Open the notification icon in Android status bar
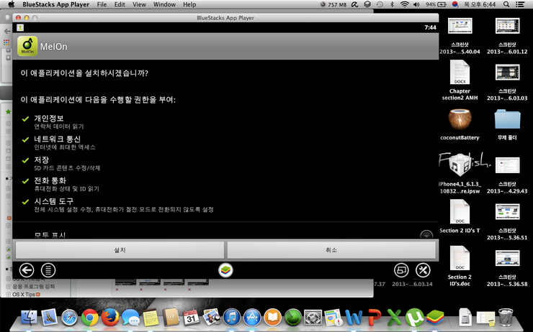This screenshot has height=332, width=533. tap(20, 27)
